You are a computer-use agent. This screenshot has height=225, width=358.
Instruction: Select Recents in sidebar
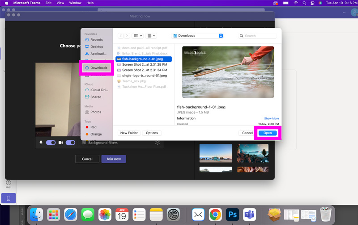tap(97, 39)
